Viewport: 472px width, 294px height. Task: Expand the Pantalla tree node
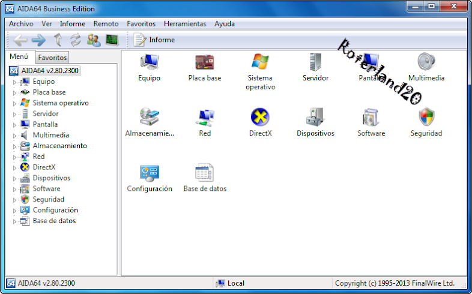pyautogui.click(x=14, y=125)
